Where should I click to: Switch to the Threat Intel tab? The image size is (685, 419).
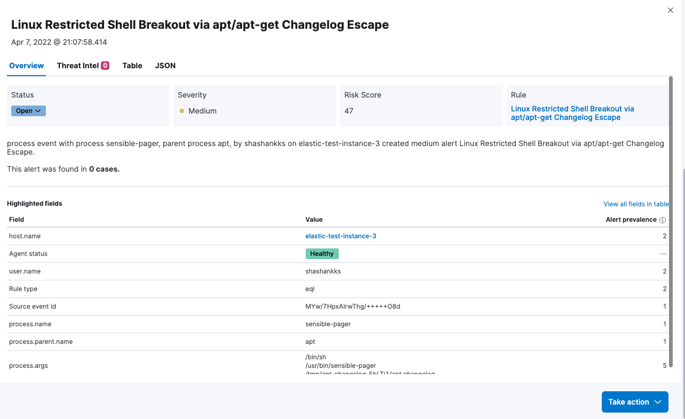pos(83,66)
